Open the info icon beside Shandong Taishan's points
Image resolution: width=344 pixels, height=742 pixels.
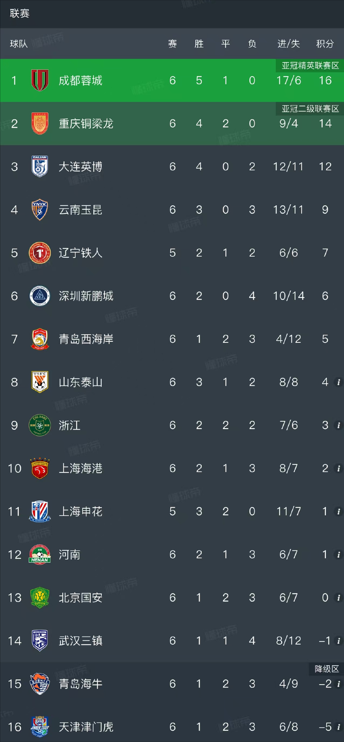[338, 382]
